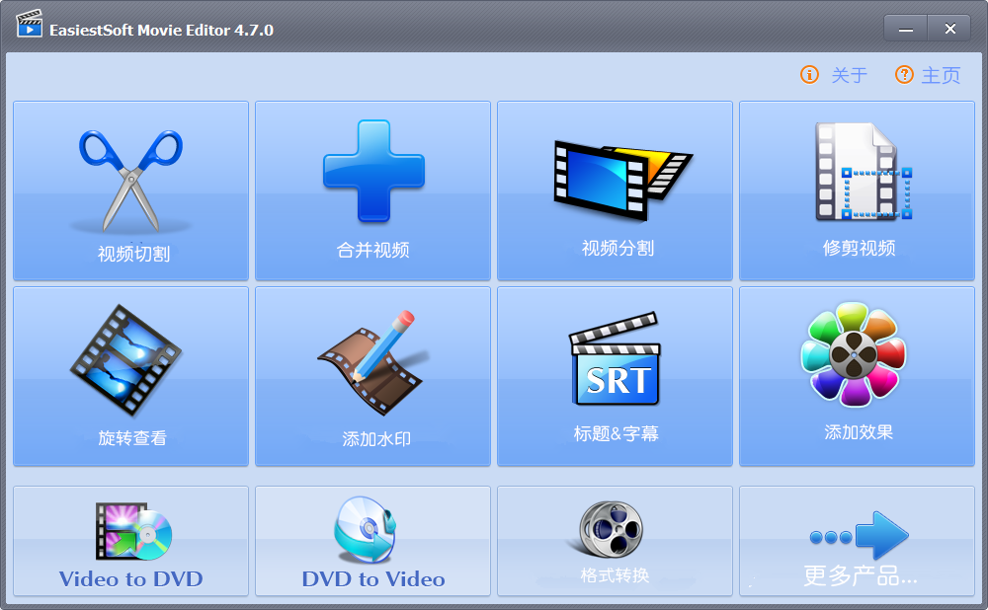Open the Video to DVD disc icon
Image resolution: width=988 pixels, height=610 pixels.
(133, 531)
